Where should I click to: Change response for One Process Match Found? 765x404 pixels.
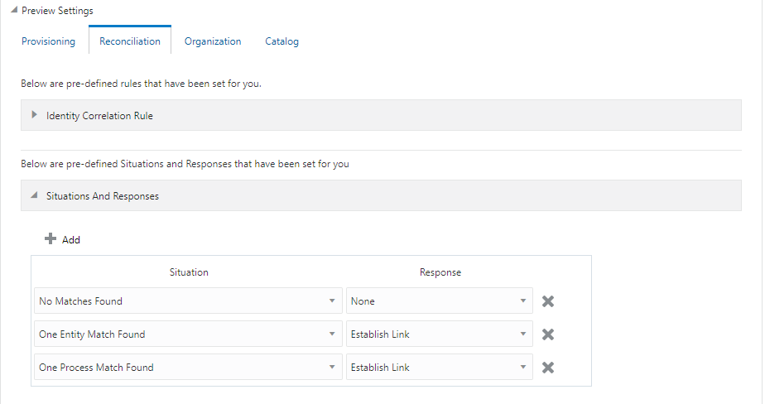tap(523, 368)
